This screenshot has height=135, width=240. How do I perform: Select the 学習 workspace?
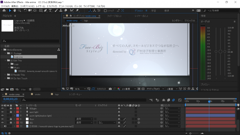pyautogui.click(x=153, y=11)
